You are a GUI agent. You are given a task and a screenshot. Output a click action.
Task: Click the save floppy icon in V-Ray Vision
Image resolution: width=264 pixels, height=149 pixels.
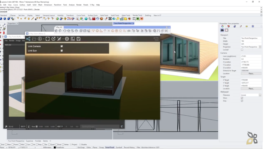click(78, 39)
